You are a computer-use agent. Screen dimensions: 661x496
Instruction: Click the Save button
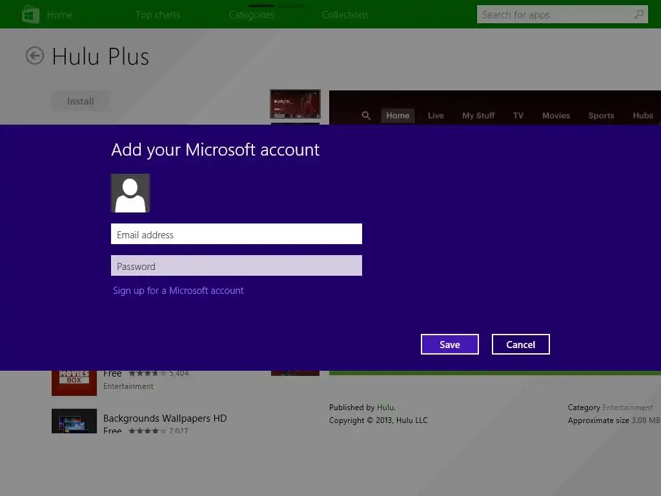pos(450,344)
